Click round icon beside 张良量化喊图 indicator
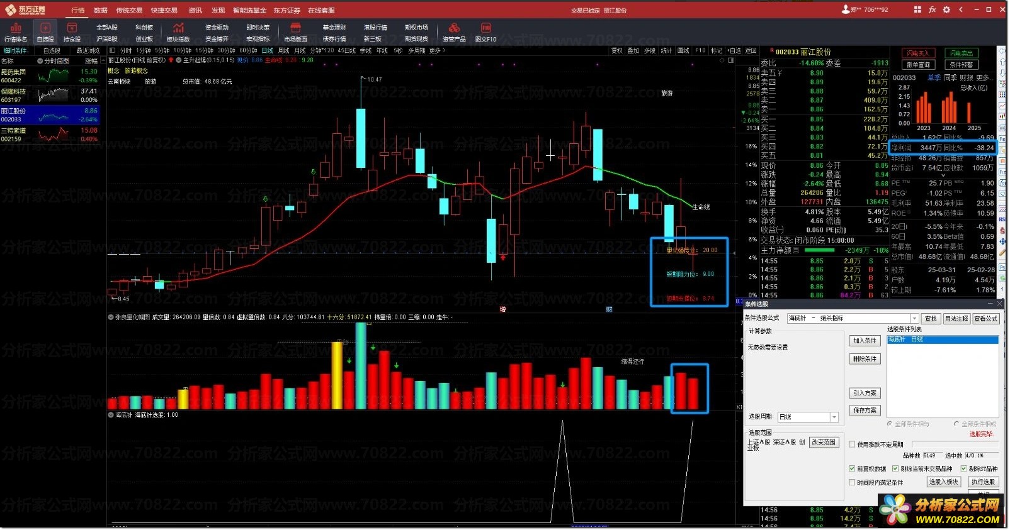 pyautogui.click(x=111, y=317)
